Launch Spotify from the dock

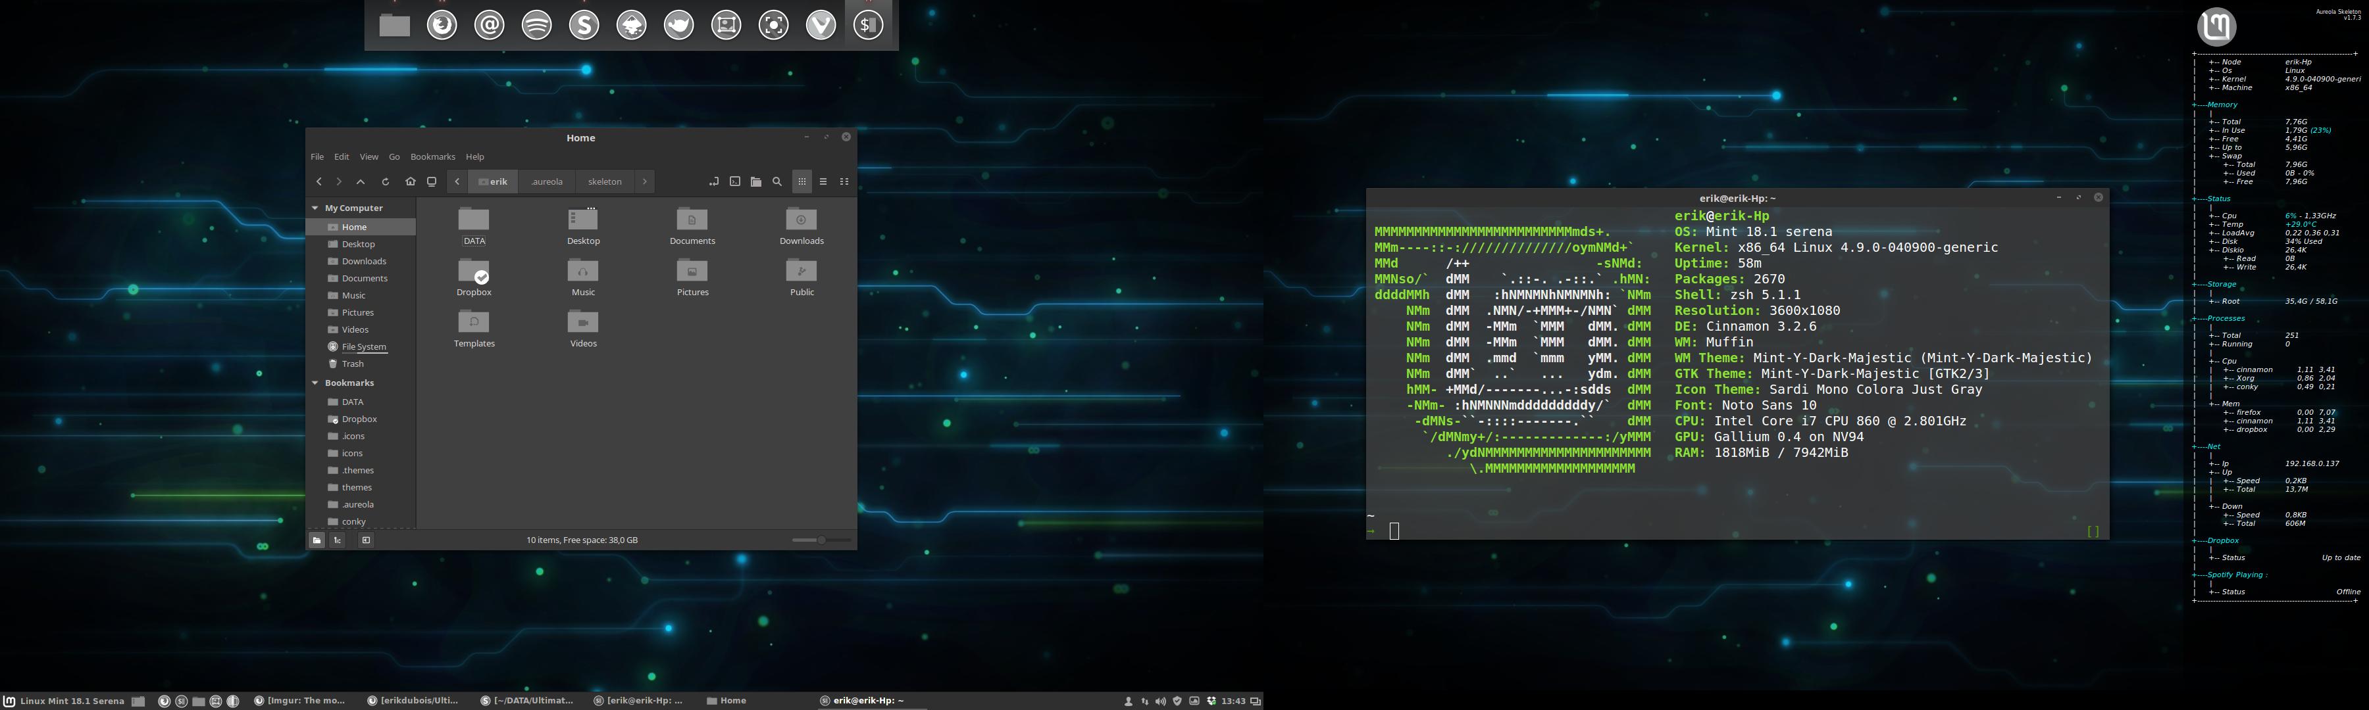click(537, 26)
